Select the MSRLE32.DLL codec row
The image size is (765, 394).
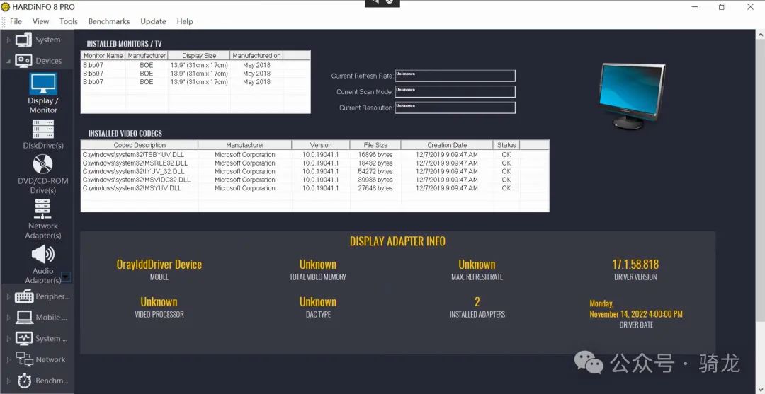[314, 163]
